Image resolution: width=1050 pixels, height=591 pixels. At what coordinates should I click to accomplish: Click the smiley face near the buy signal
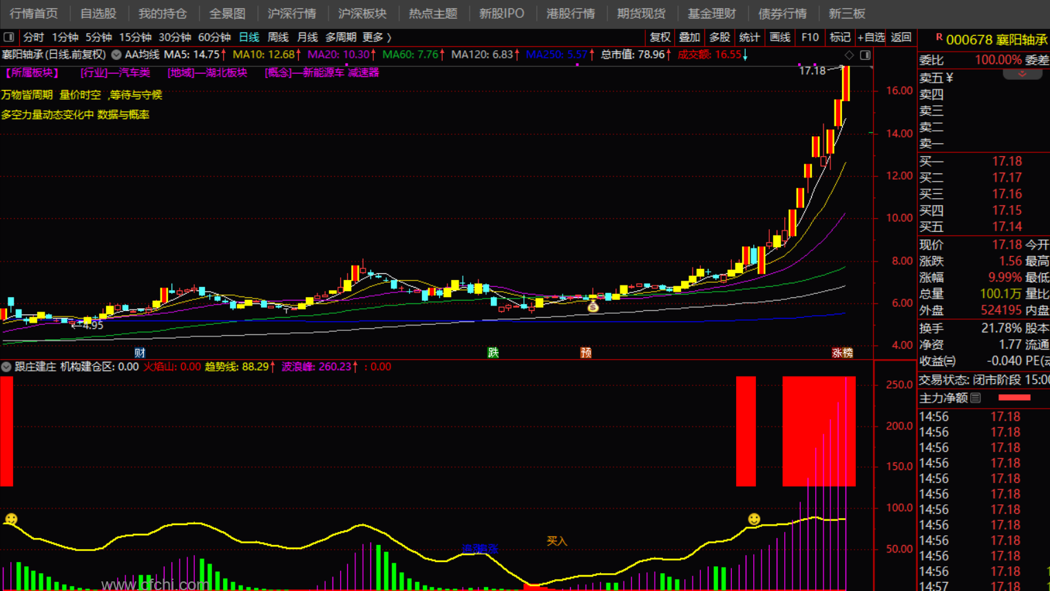pyautogui.click(x=754, y=519)
